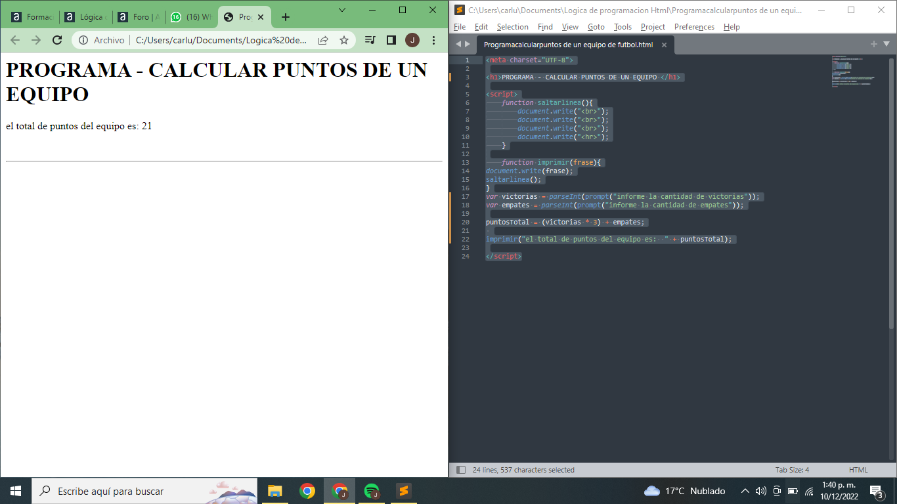897x504 pixels.
Task: Toggle Chrome side panel
Action: point(391,40)
